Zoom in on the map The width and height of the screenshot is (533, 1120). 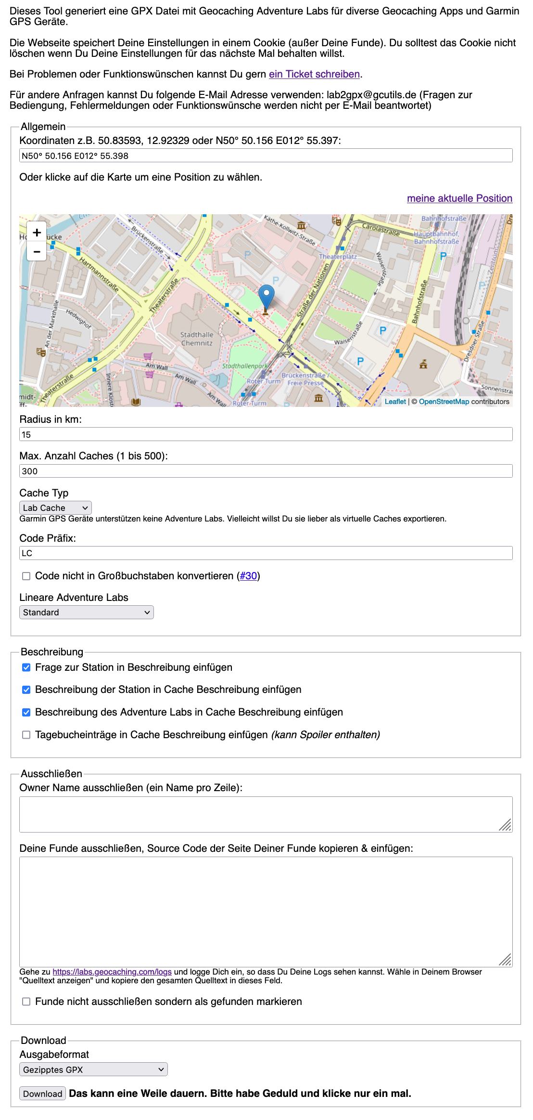pyautogui.click(x=37, y=233)
